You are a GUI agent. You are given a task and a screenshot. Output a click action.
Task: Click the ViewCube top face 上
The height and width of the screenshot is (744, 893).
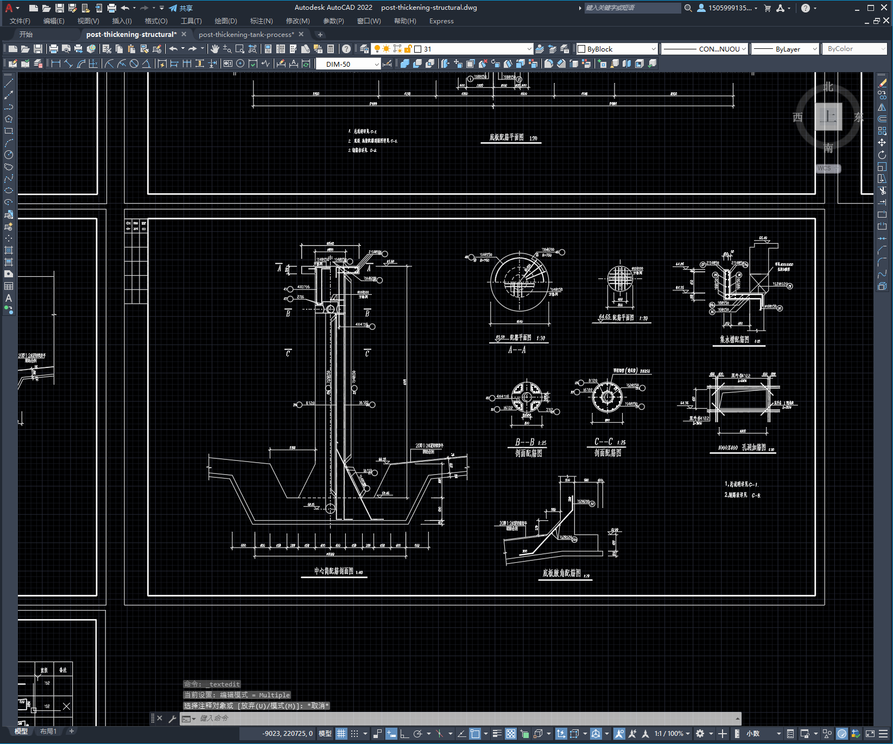tap(828, 117)
